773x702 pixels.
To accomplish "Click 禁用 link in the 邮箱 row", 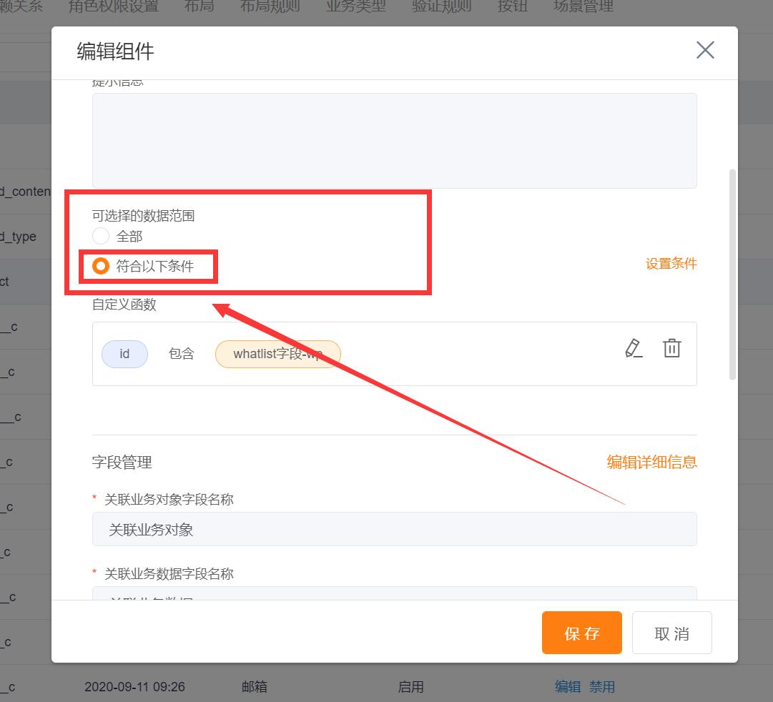I will [x=602, y=686].
